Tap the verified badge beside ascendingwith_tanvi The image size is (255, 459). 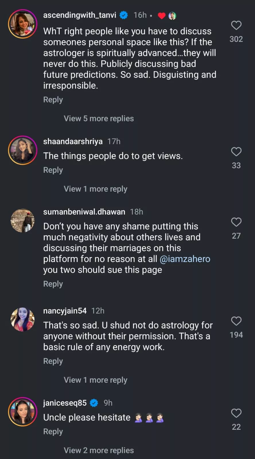coord(124,15)
